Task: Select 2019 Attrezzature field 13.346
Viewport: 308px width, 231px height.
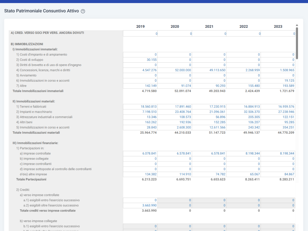Action: point(140,117)
